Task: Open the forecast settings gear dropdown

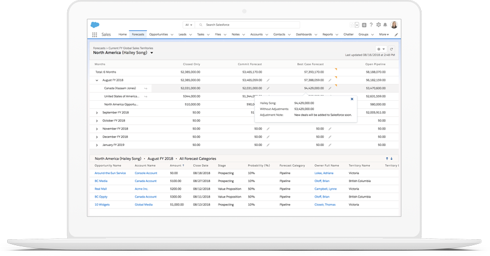Action: (380, 49)
